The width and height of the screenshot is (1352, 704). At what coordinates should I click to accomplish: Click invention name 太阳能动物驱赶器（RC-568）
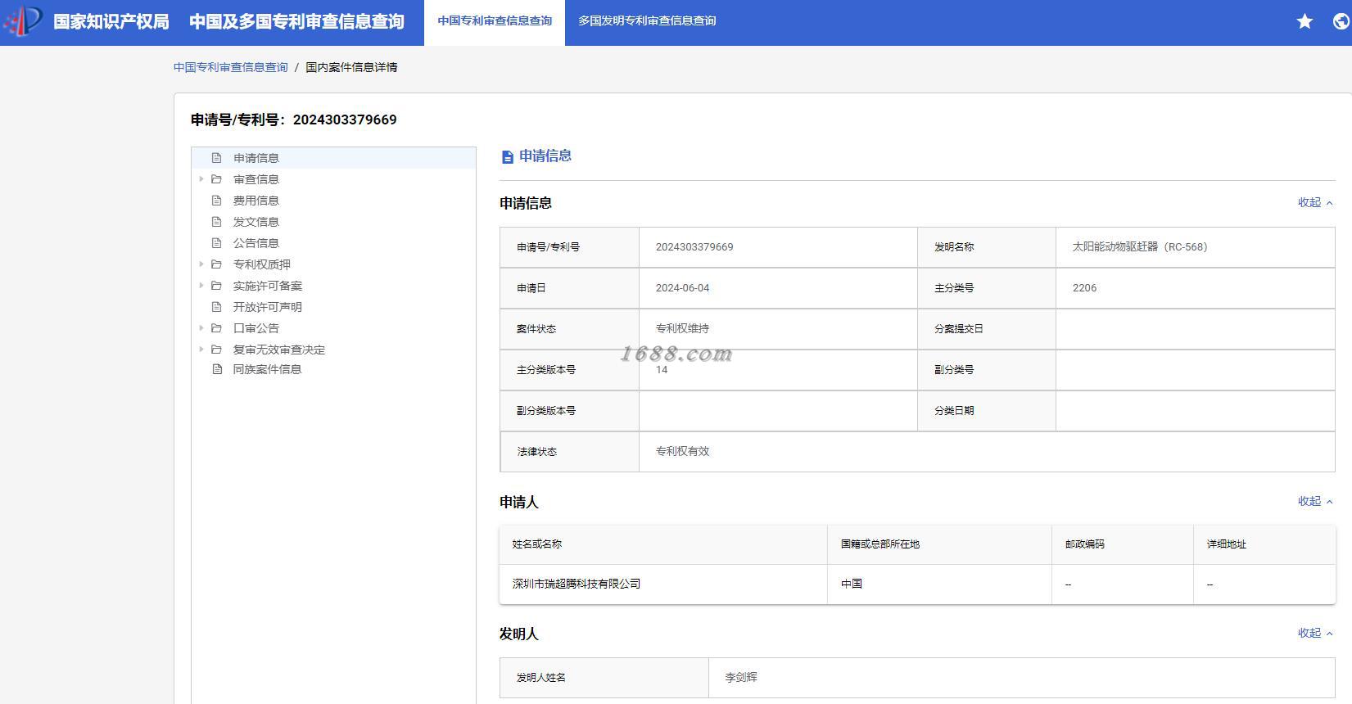1140,246
